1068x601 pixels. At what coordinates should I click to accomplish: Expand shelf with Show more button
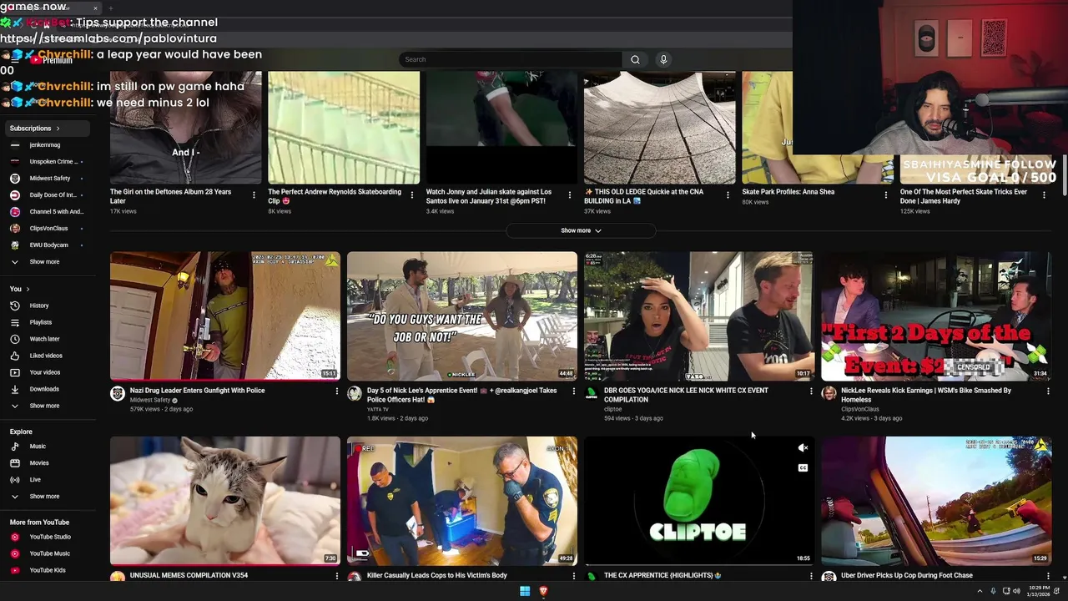point(580,230)
